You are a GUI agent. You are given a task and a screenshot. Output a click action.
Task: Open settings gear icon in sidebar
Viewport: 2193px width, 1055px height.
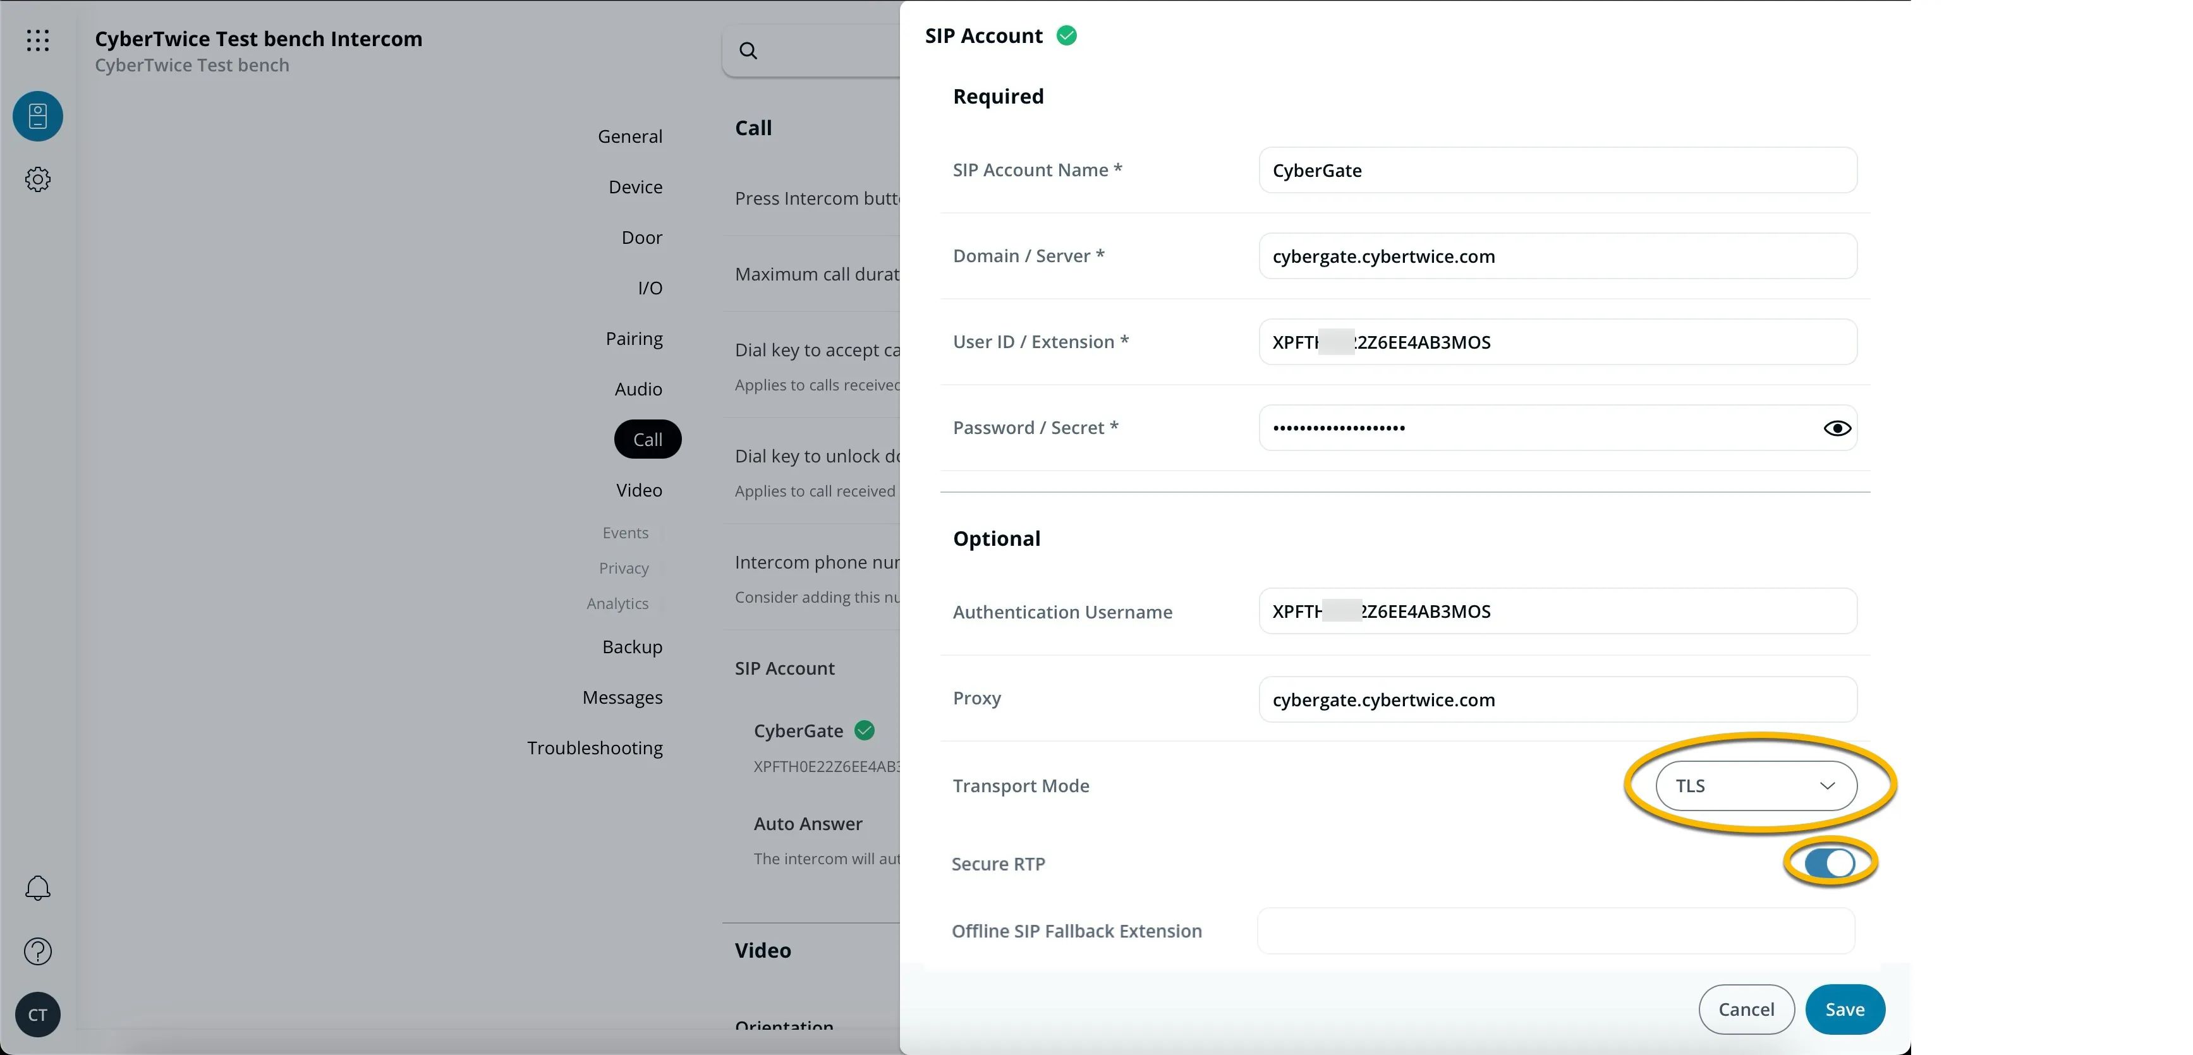coord(37,179)
